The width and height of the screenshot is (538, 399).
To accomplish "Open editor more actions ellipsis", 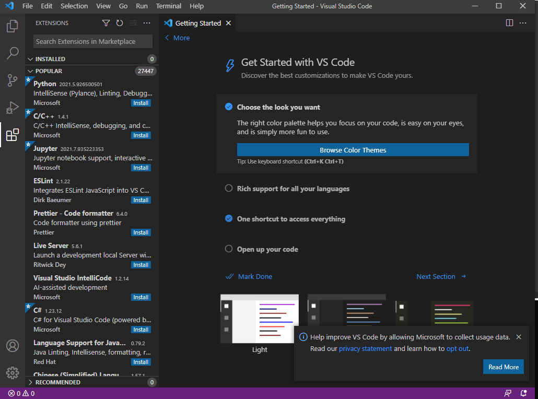I will [x=523, y=23].
